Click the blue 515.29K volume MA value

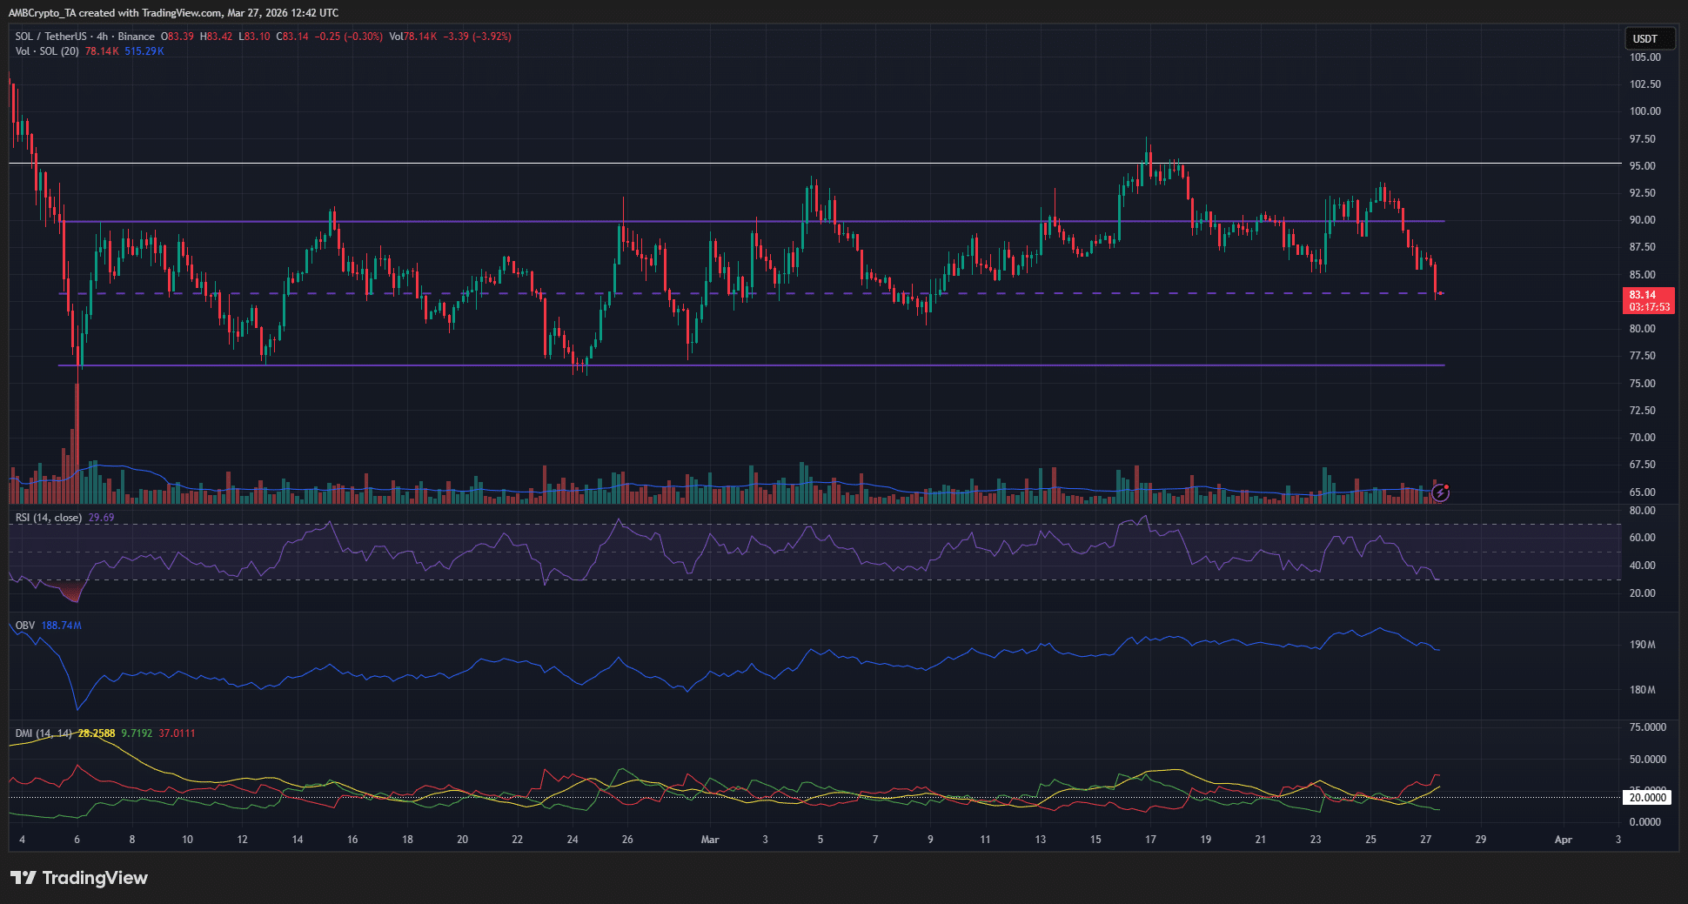click(144, 51)
